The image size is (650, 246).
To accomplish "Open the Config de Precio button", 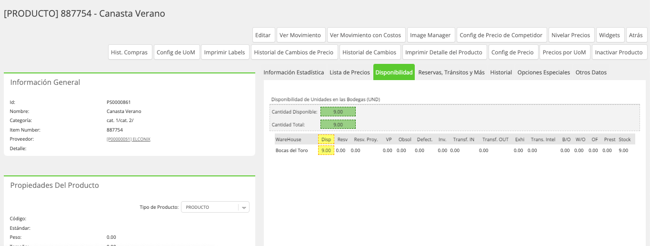I will [x=512, y=52].
